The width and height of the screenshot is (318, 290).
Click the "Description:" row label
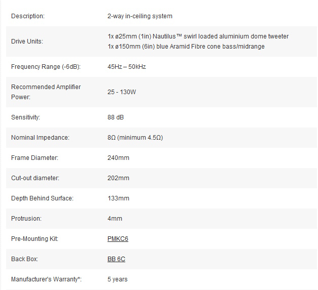[28, 16]
